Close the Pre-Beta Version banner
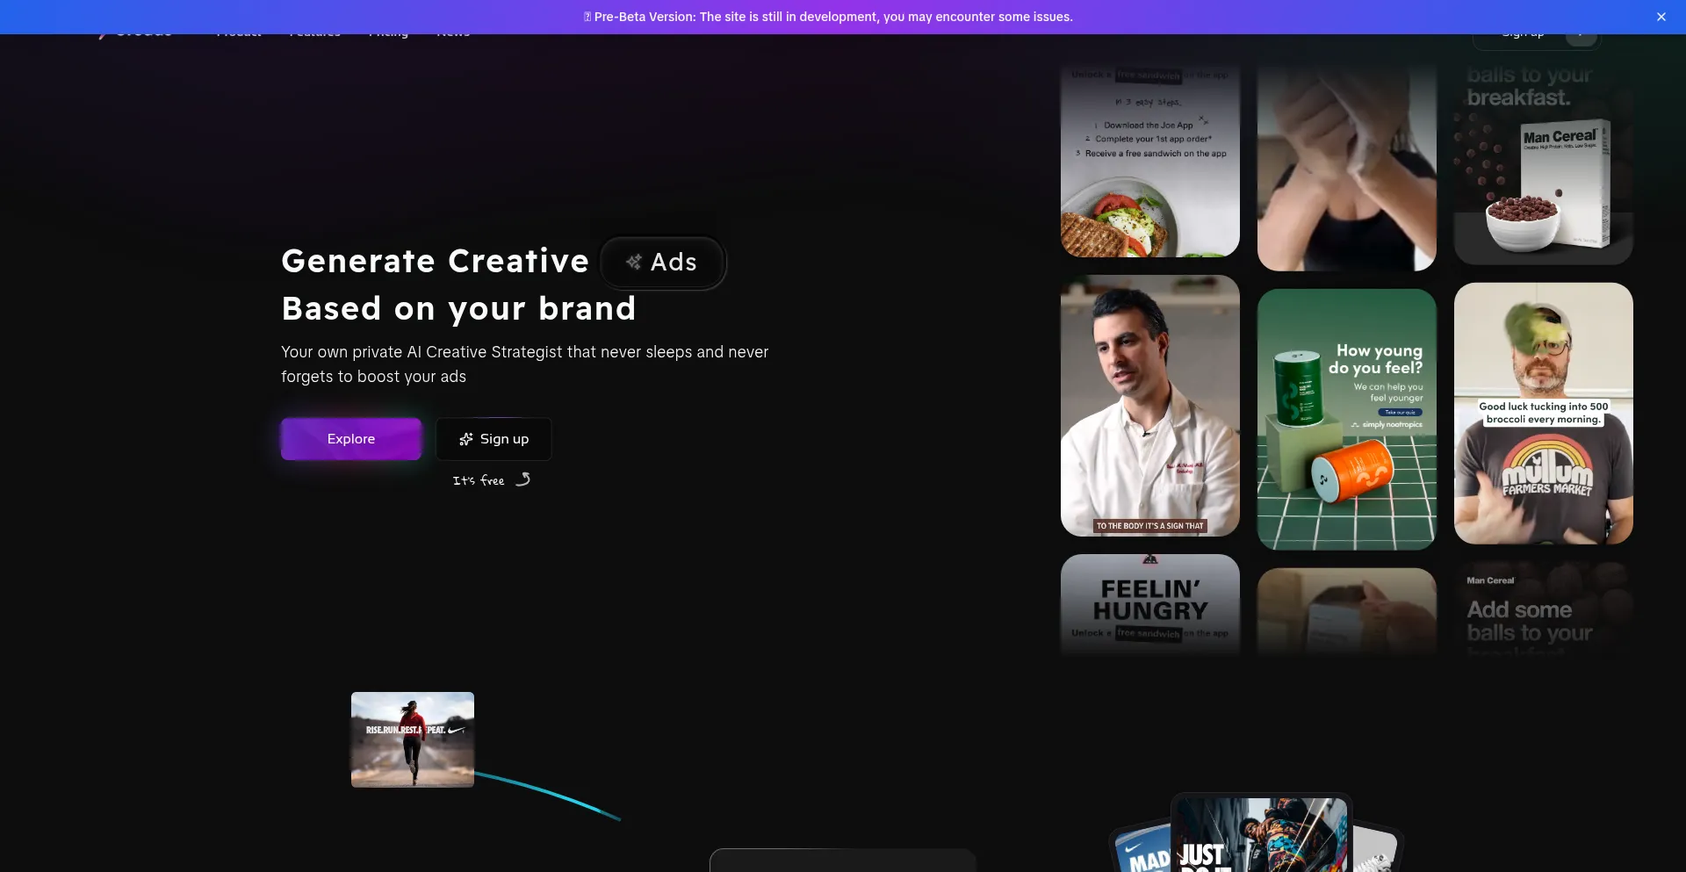This screenshot has width=1686, height=872. tap(1661, 17)
